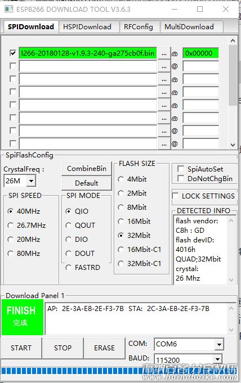241x383 pixels.
Task: Open the CrystalFreq 26M dropdown
Action: 31,181
